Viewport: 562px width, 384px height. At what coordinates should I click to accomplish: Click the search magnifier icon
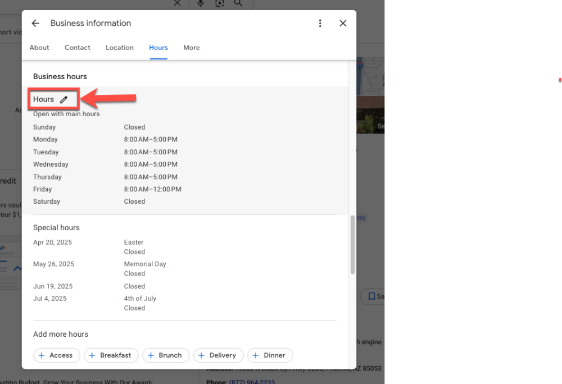pyautogui.click(x=238, y=3)
